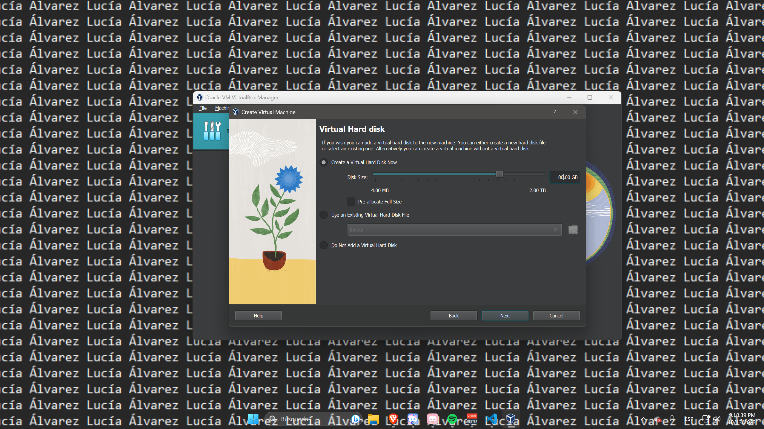764x429 pixels.
Task: Select the Create a Virtual Hard Disk Now radio button
Action: pos(324,163)
